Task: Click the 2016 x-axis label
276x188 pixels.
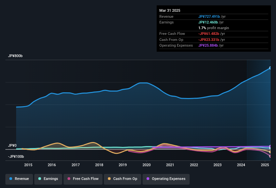Action: (52, 165)
